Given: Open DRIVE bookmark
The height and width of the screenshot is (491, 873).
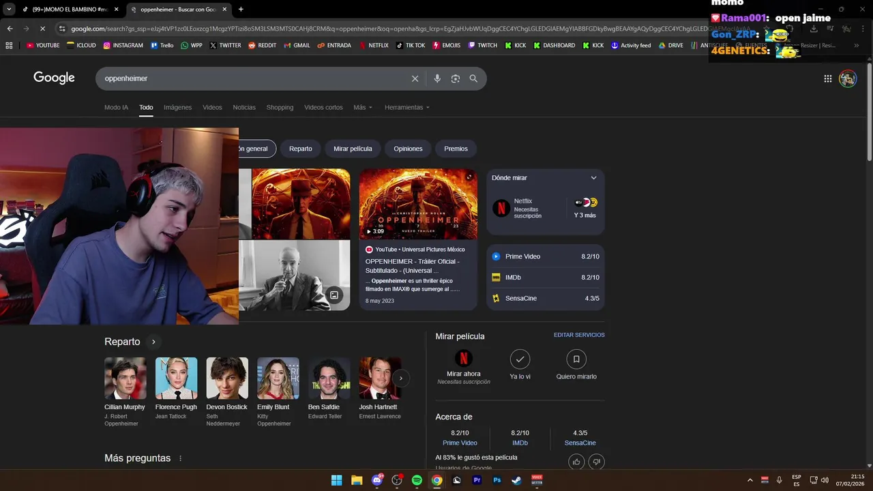Looking at the screenshot, I should click(670, 46).
